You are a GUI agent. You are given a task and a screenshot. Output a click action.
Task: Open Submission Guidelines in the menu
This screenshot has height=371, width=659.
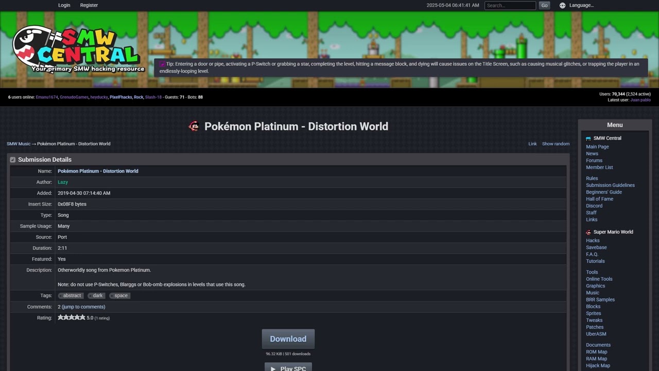(x=610, y=185)
